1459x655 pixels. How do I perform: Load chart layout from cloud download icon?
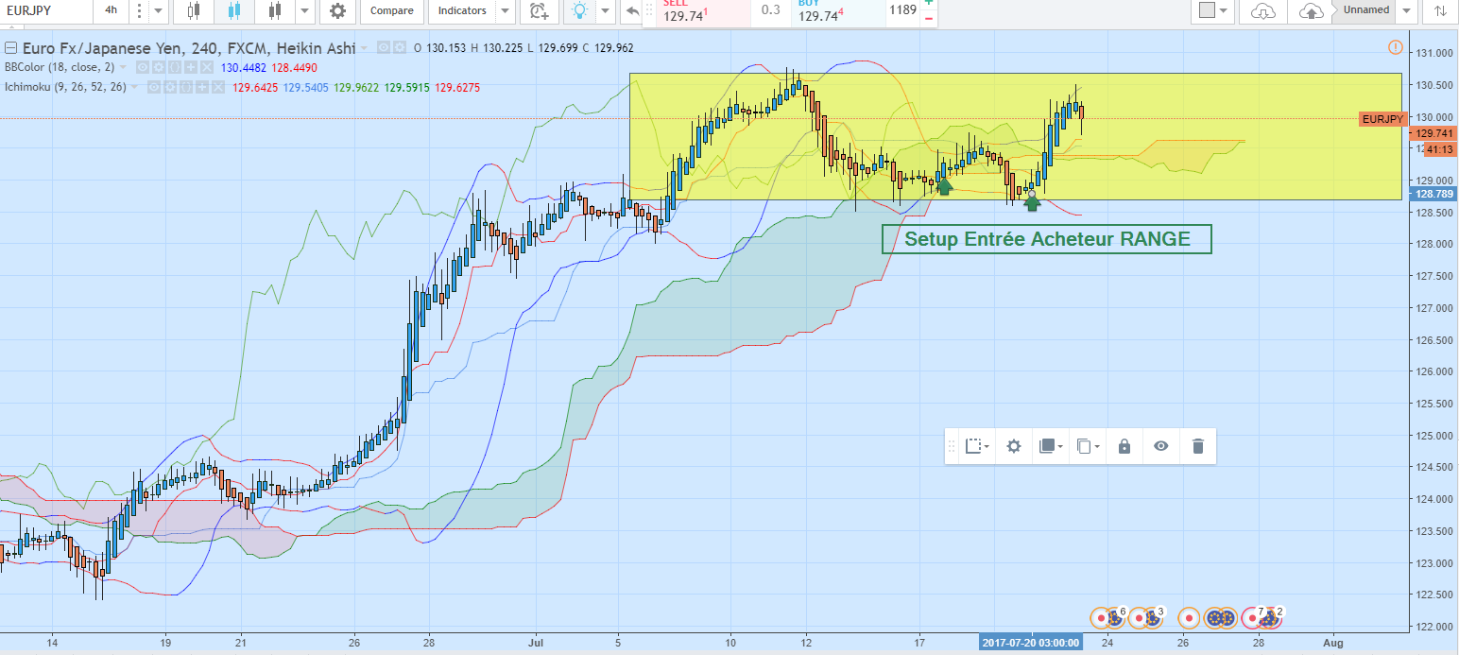1262,10
